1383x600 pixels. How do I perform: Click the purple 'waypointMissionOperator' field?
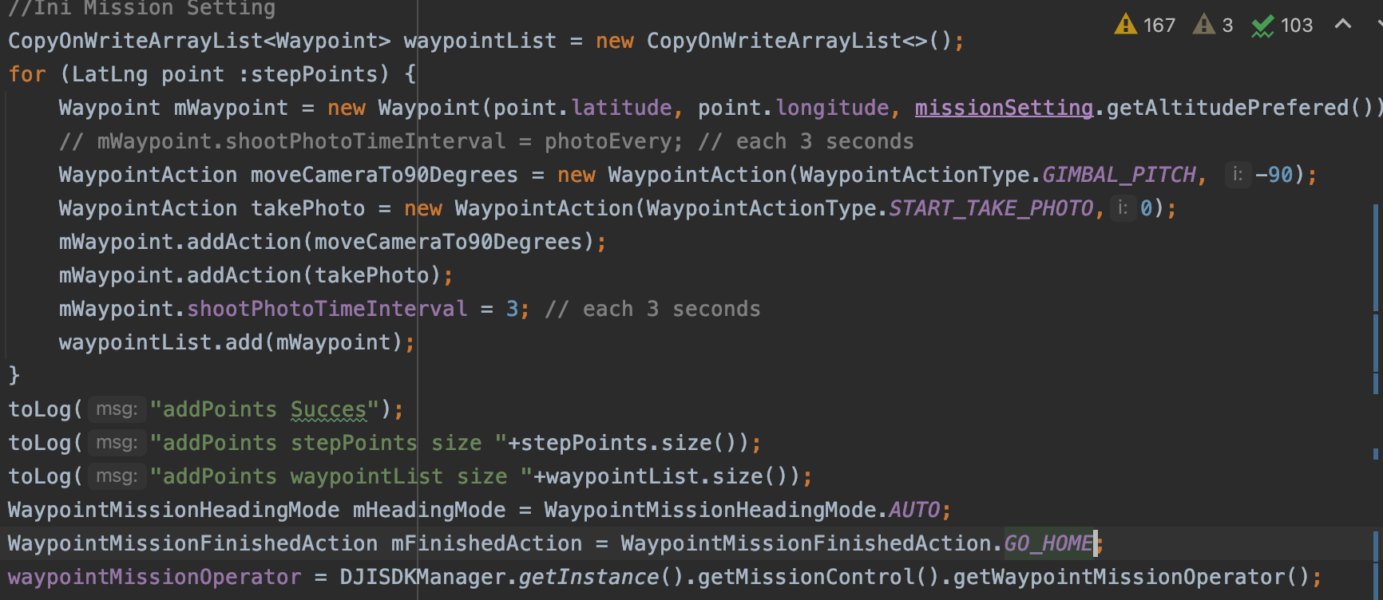tap(155, 577)
